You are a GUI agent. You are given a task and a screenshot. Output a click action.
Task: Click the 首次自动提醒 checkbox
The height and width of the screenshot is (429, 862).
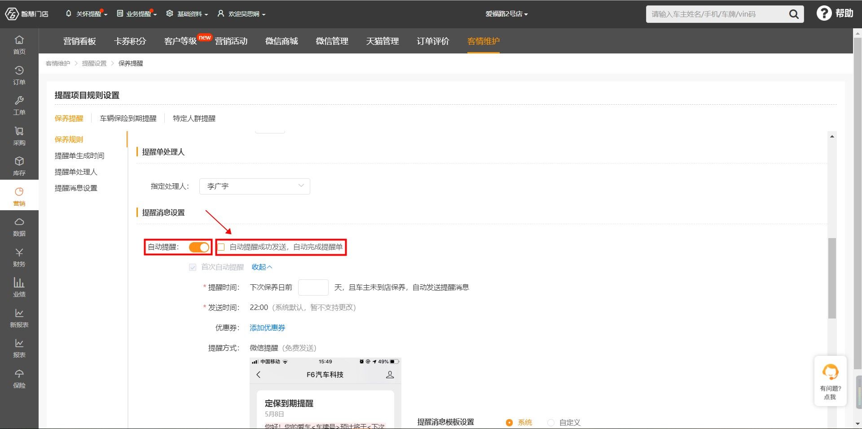click(193, 267)
